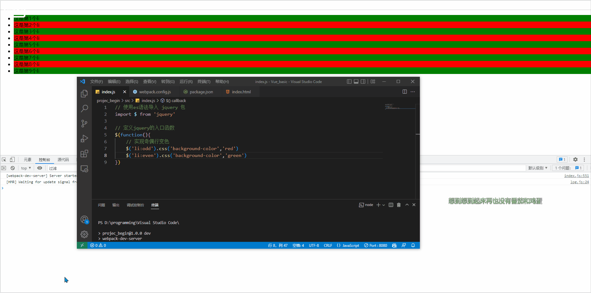Split the terminal panel
This screenshot has height=293, width=591.
pyautogui.click(x=391, y=205)
